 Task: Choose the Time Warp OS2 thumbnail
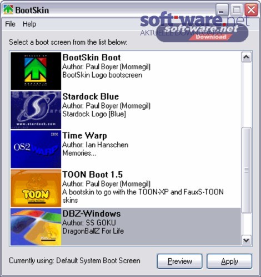(x=36, y=149)
